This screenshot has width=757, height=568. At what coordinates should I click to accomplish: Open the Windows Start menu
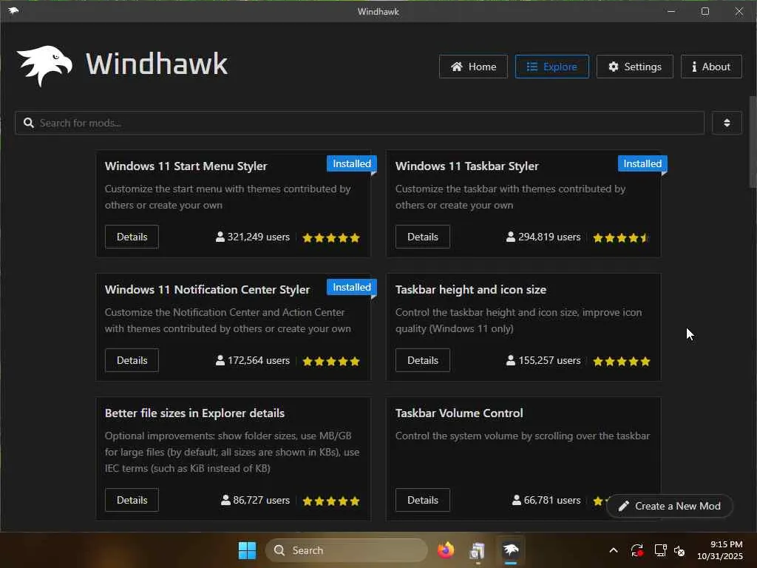pos(247,550)
